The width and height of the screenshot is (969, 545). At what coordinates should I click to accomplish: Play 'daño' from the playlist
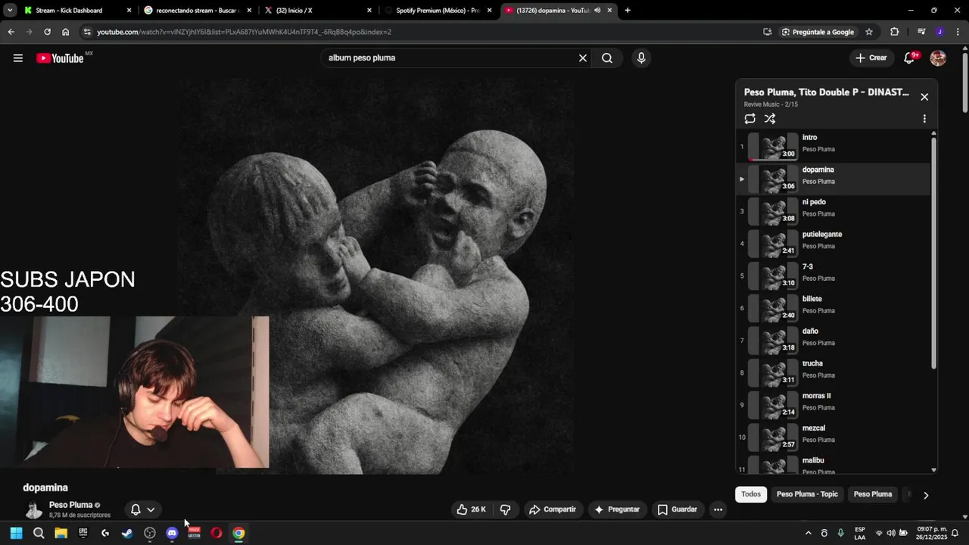(x=833, y=341)
